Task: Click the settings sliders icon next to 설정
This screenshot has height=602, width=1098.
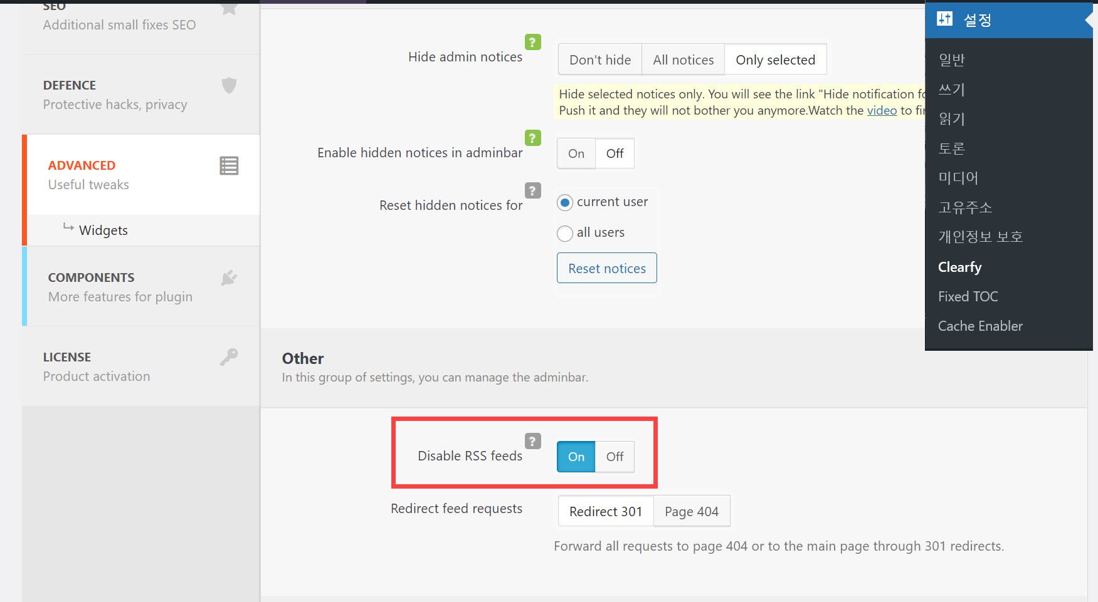Action: pos(944,19)
